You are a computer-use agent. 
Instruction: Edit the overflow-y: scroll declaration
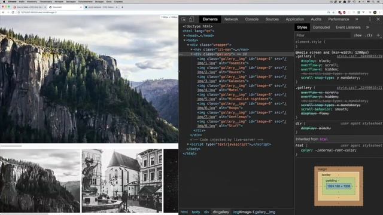click(320, 65)
